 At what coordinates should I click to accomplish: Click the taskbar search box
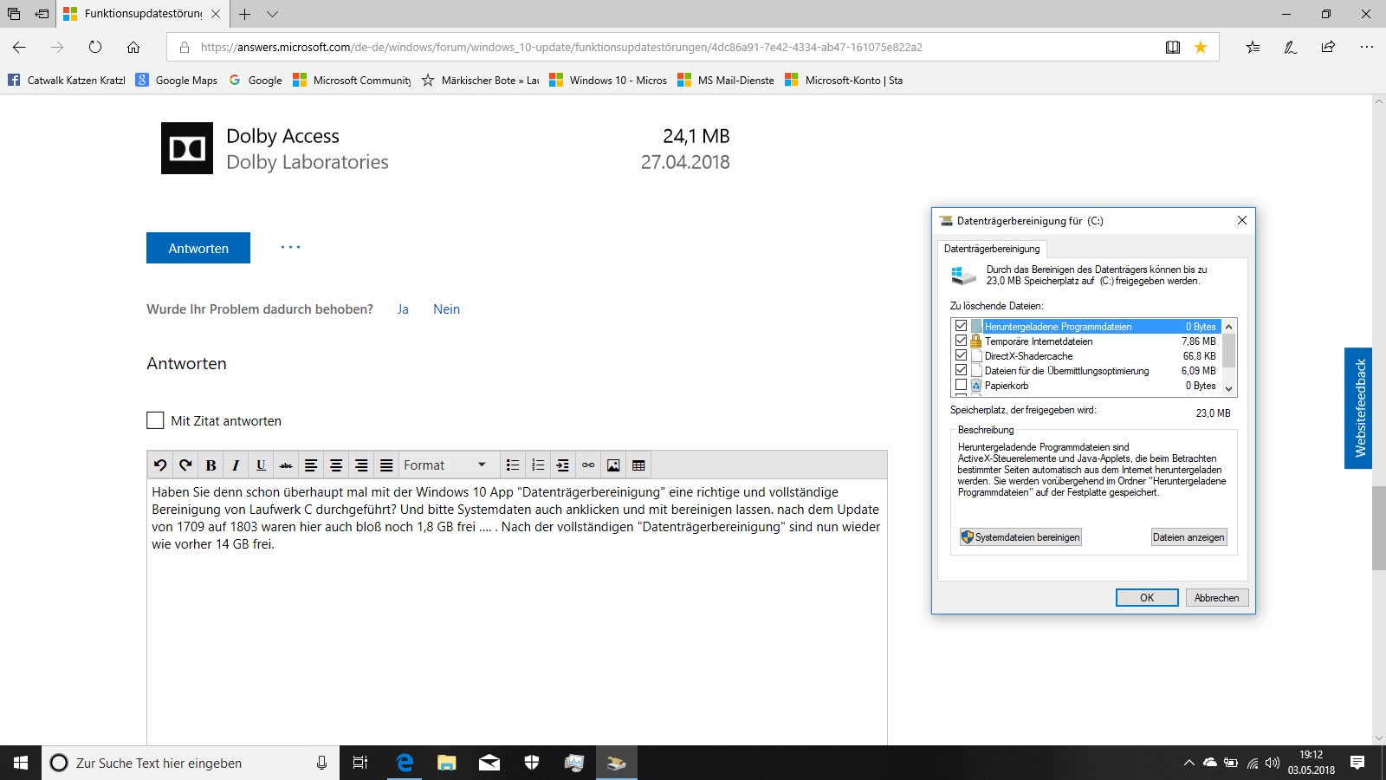tap(191, 763)
